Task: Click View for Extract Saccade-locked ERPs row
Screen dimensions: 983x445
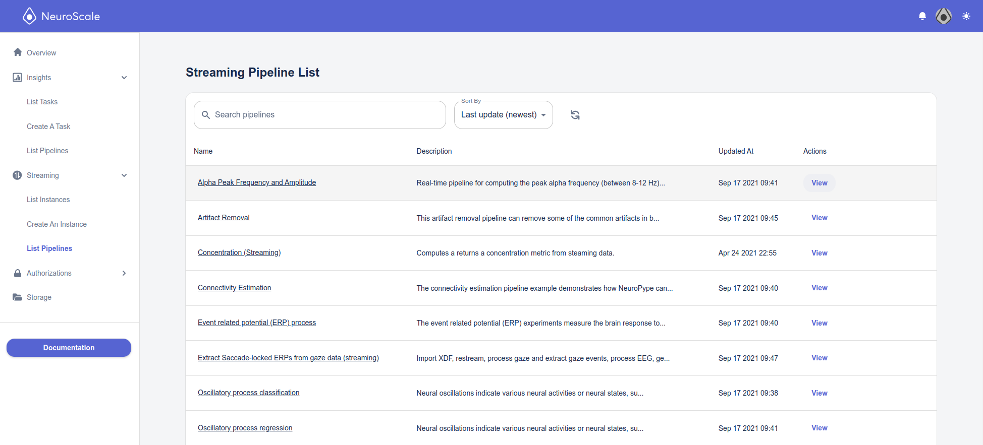Action: [x=819, y=358]
